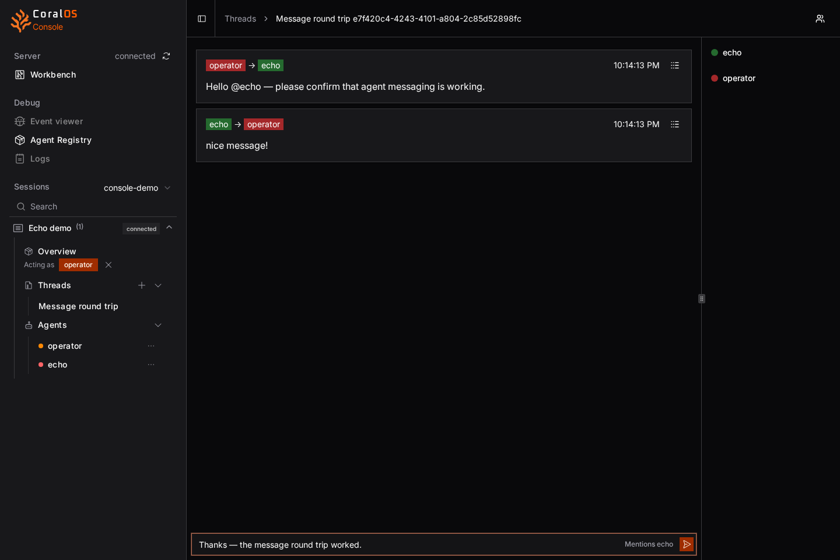Click Mentions echo label
Image resolution: width=840 pixels, height=560 pixels.
point(649,544)
